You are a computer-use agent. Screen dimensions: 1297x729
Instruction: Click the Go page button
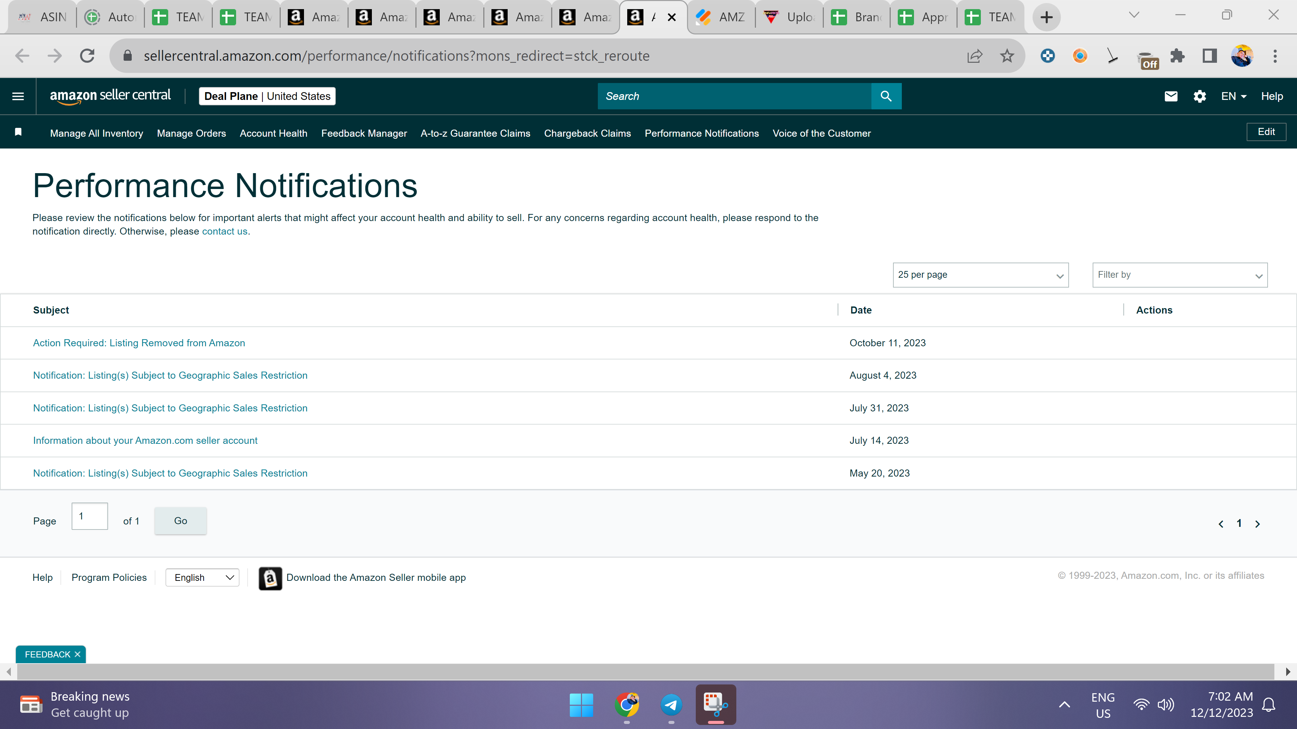[x=180, y=521]
